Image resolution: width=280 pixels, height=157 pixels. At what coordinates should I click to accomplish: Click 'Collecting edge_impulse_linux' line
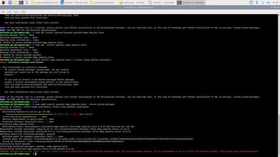click(17, 124)
